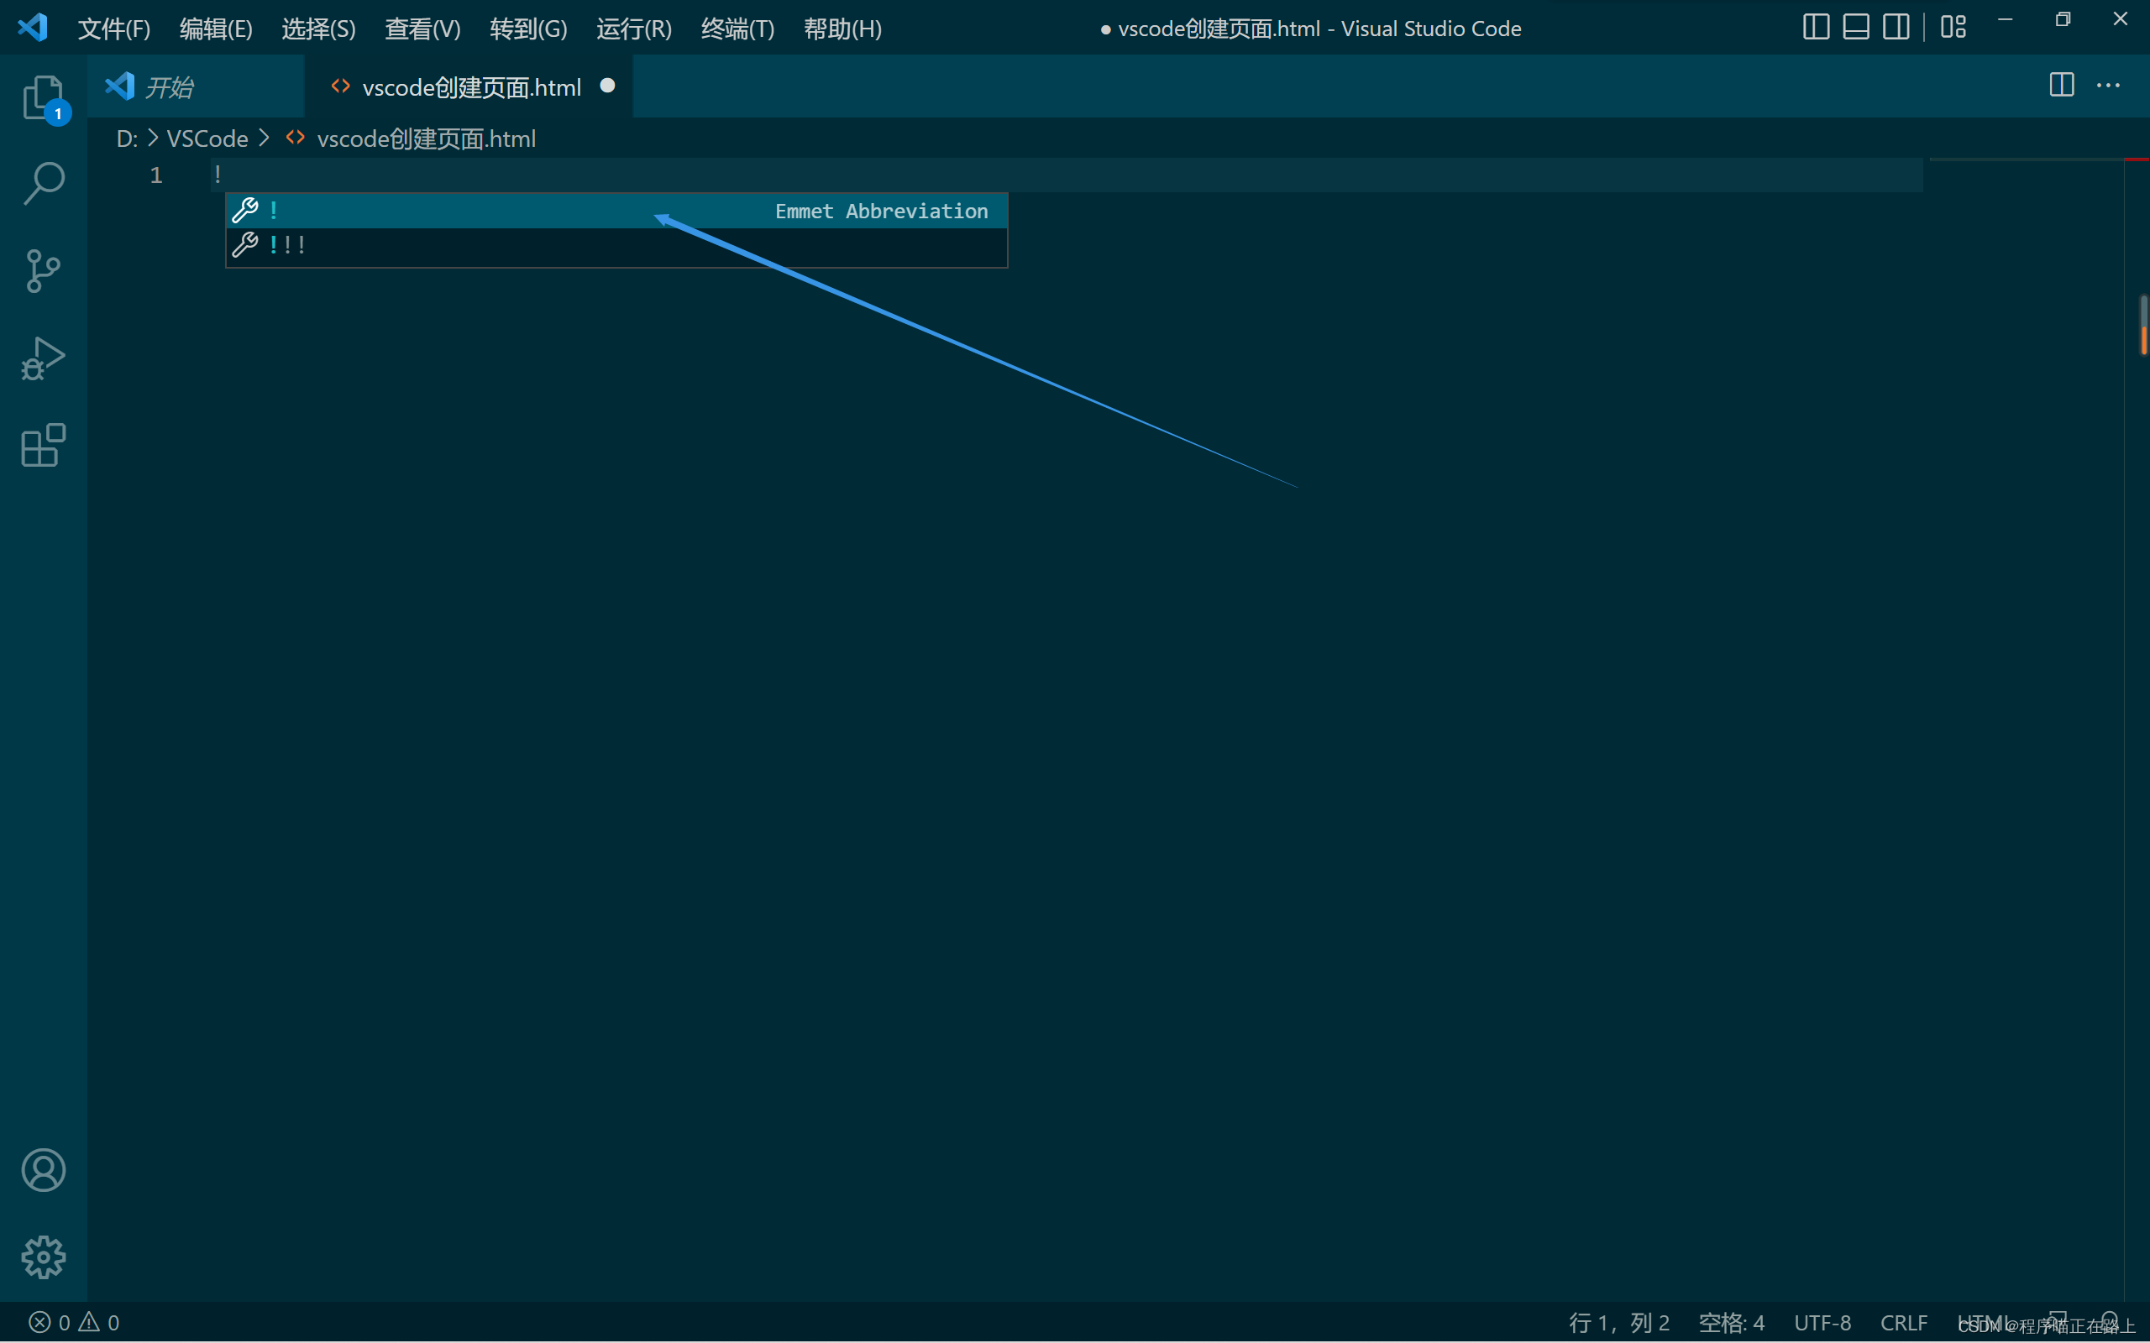Open More Actions ellipsis in editor toolbar
The height and width of the screenshot is (1343, 2150).
[2108, 86]
